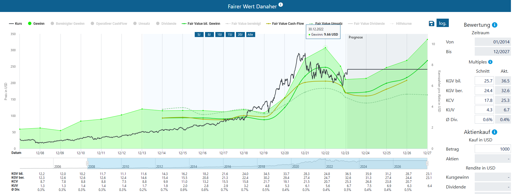Click the Zeitraum heading
Image resolution: width=514 pixels, height=194 pixels.
point(480,33)
